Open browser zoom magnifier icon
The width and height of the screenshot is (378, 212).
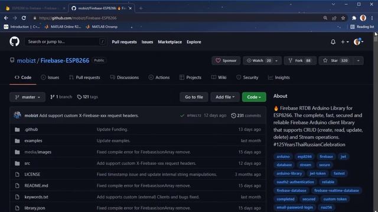tap(325, 18)
